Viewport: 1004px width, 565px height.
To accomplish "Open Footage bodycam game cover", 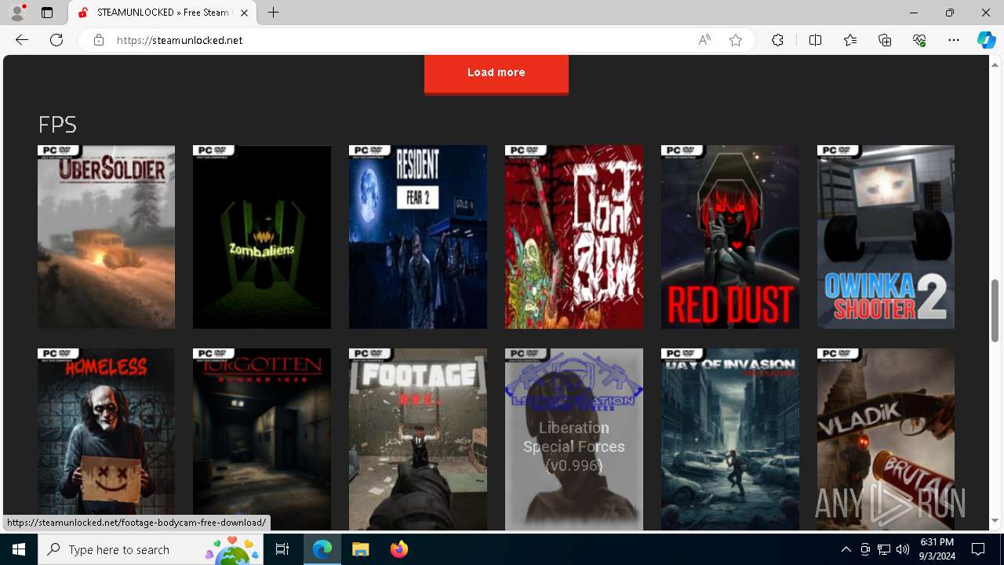I will click(418, 439).
